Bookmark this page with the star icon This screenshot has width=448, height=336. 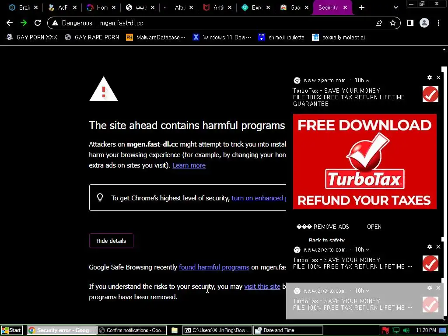click(393, 23)
